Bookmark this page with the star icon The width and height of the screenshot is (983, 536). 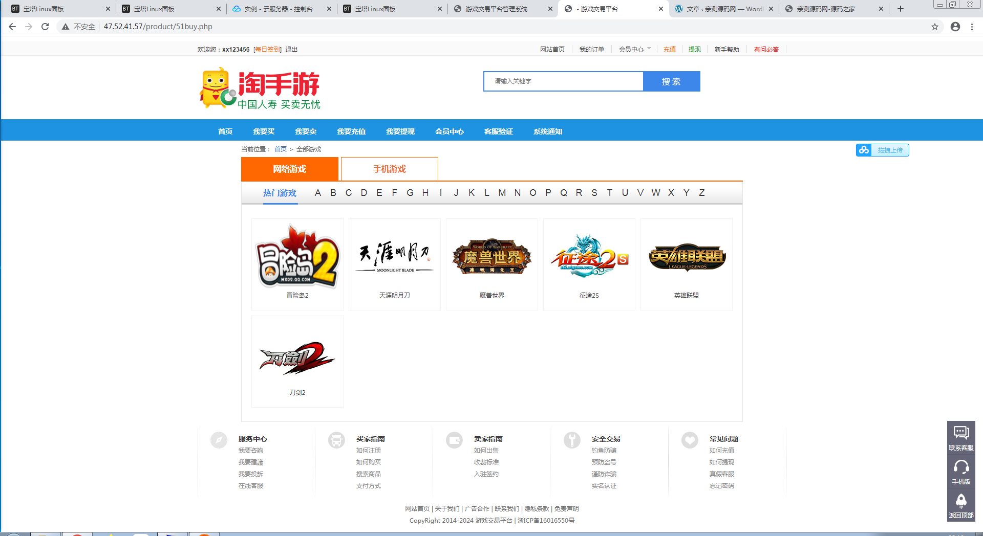click(x=935, y=27)
